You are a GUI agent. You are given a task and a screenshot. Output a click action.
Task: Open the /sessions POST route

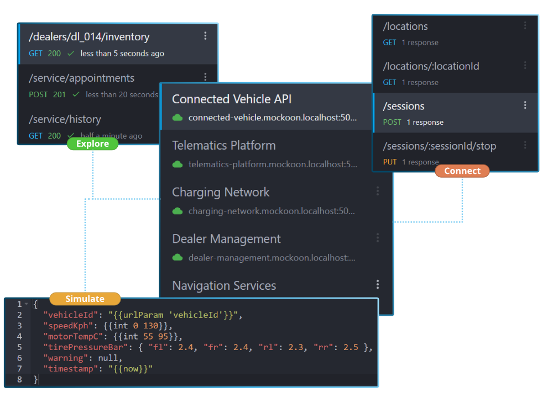(x=455, y=113)
